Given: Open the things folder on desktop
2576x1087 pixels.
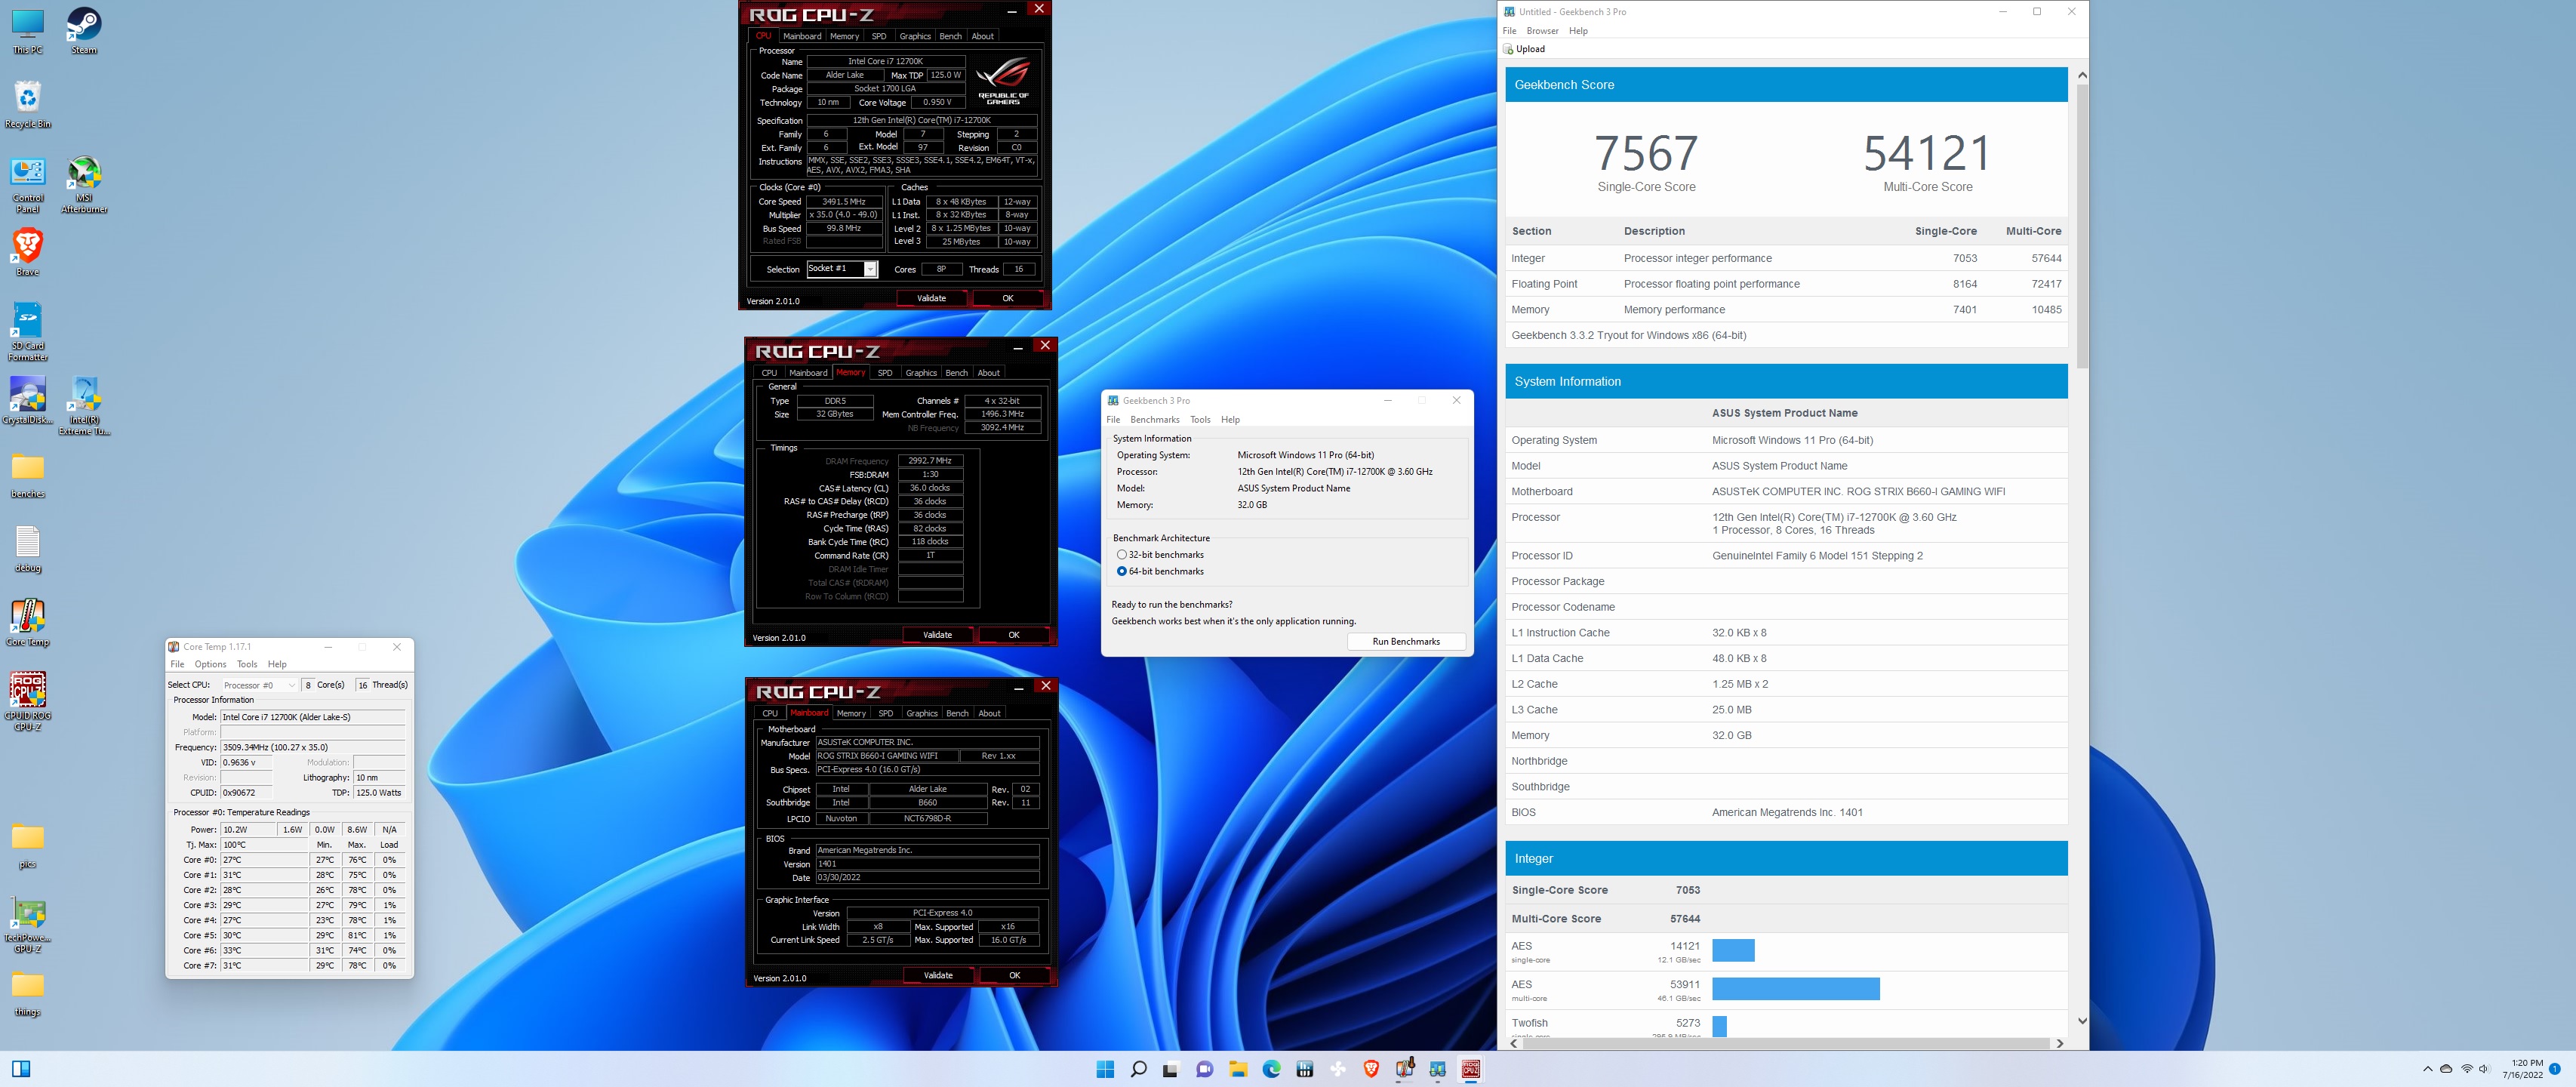Looking at the screenshot, I should 27,994.
